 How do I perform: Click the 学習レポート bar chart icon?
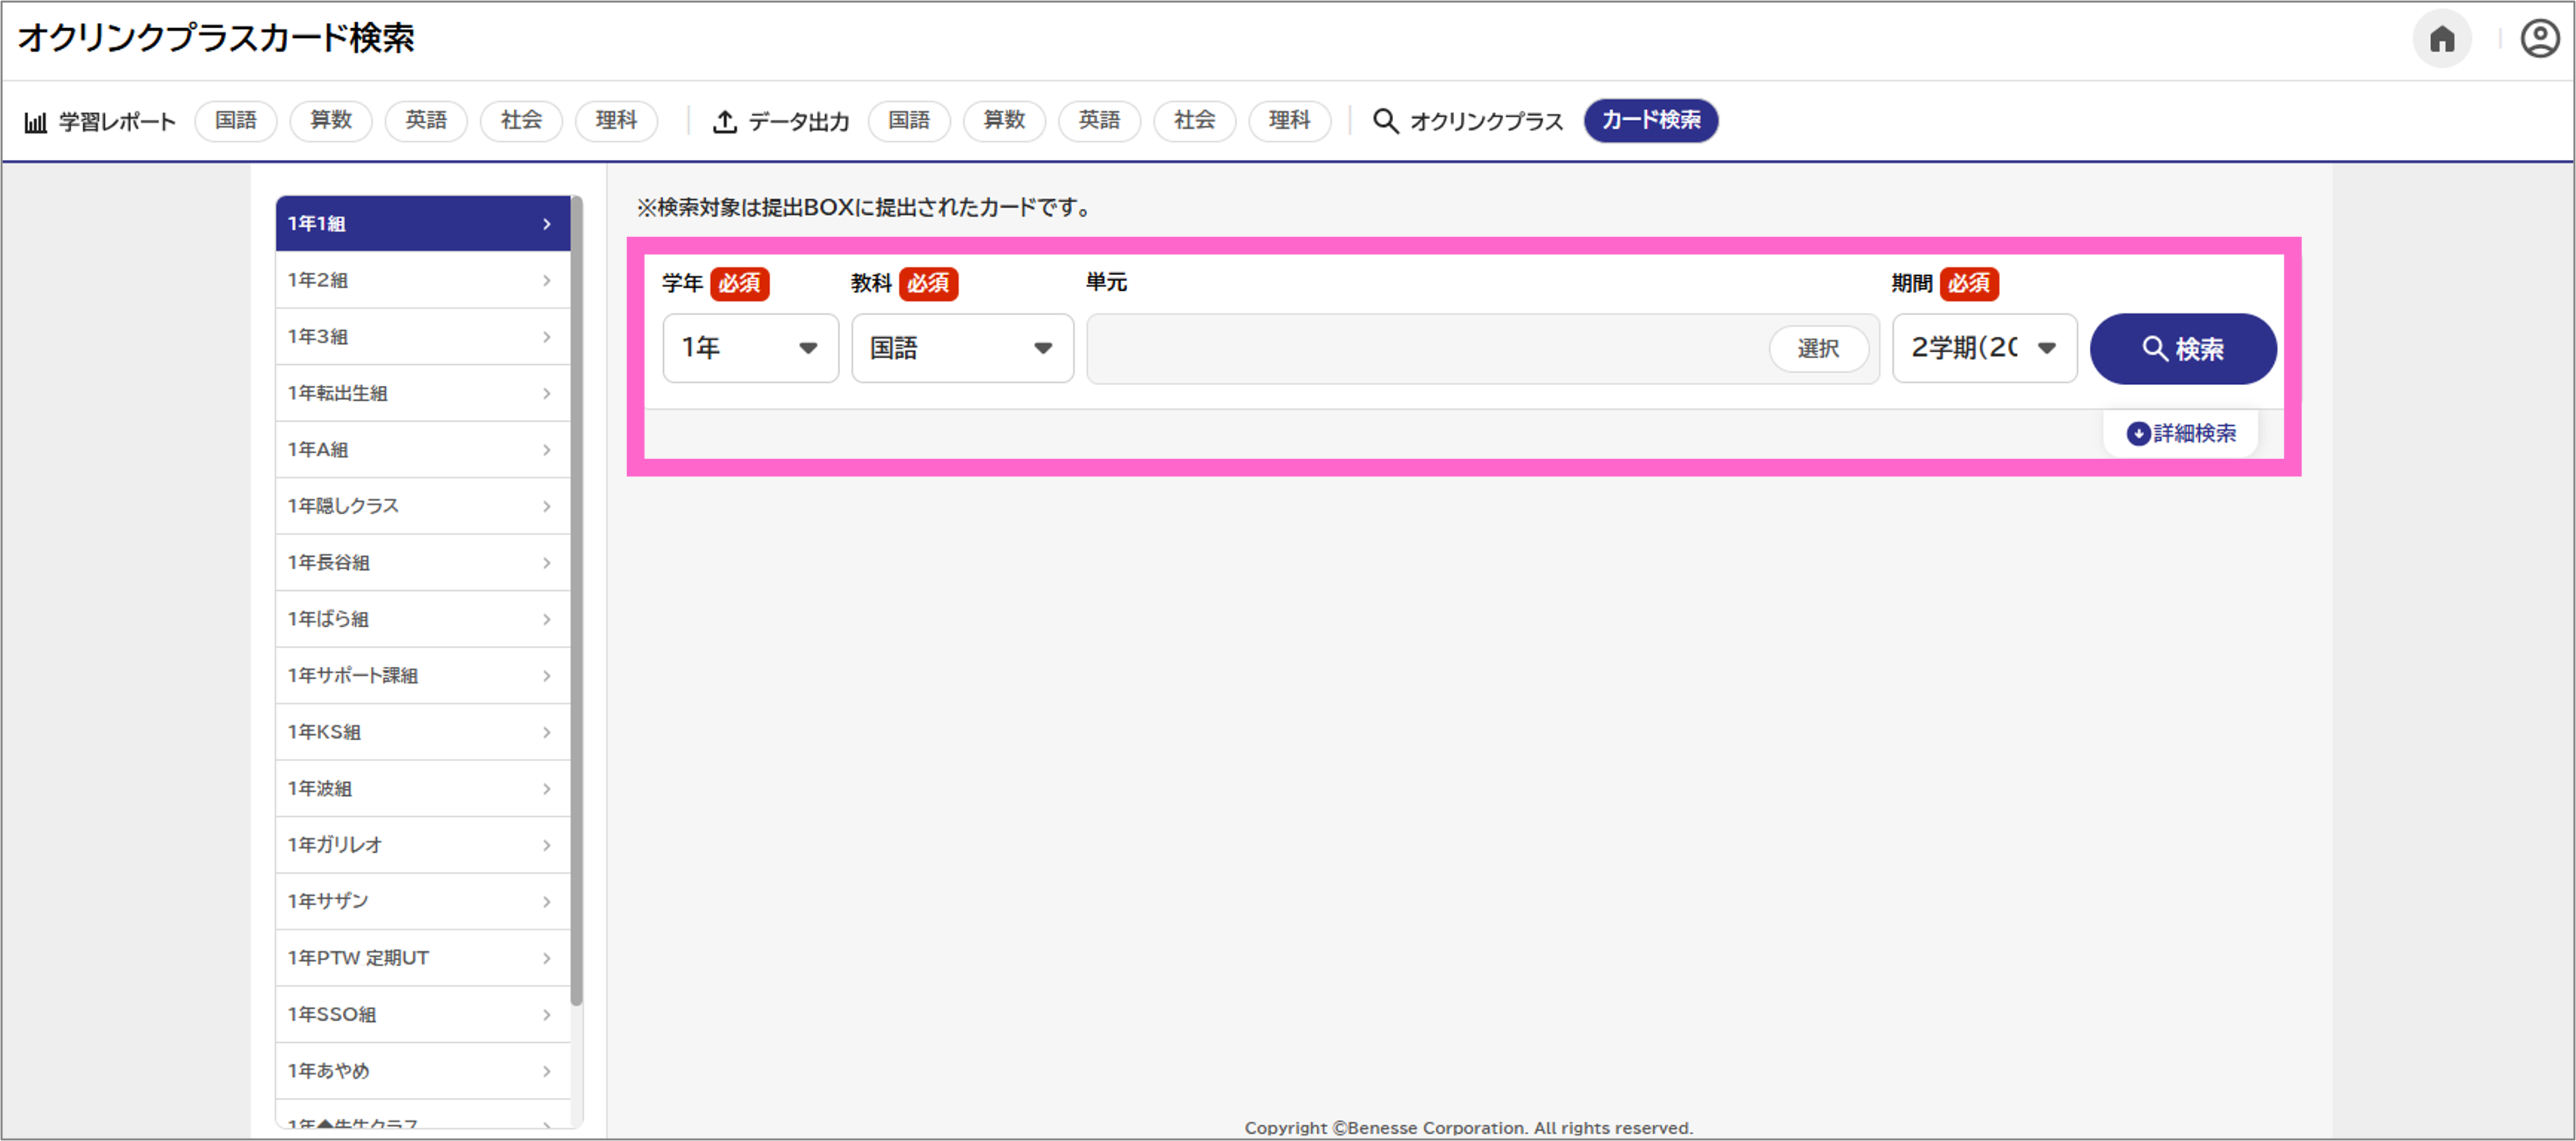point(36,120)
